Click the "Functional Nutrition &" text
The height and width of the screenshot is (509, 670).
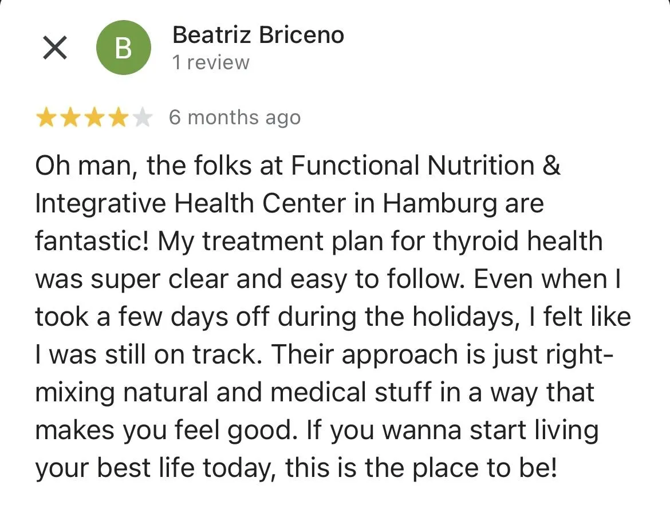(x=425, y=165)
